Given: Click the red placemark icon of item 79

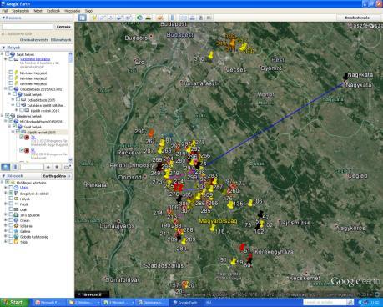Looking at the screenshot, I should coord(27,138).
